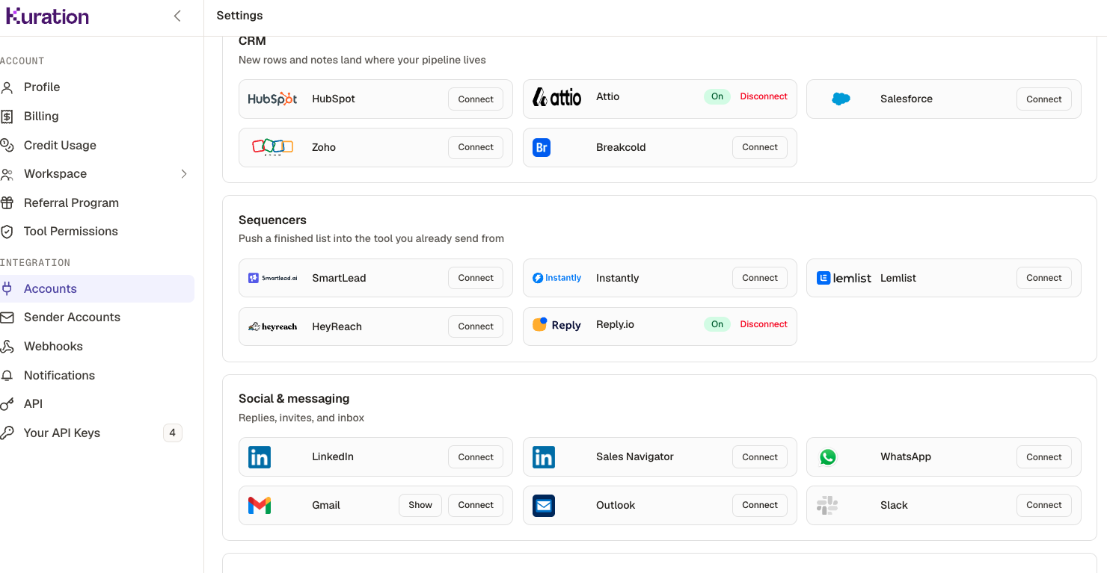Image resolution: width=1107 pixels, height=573 pixels.
Task: Click the Outlook envelope logo
Action: coord(544,506)
